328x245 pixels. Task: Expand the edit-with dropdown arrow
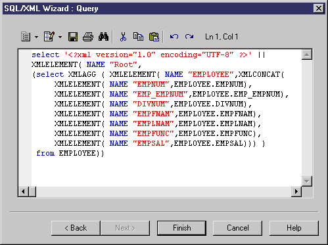pyautogui.click(x=60, y=37)
